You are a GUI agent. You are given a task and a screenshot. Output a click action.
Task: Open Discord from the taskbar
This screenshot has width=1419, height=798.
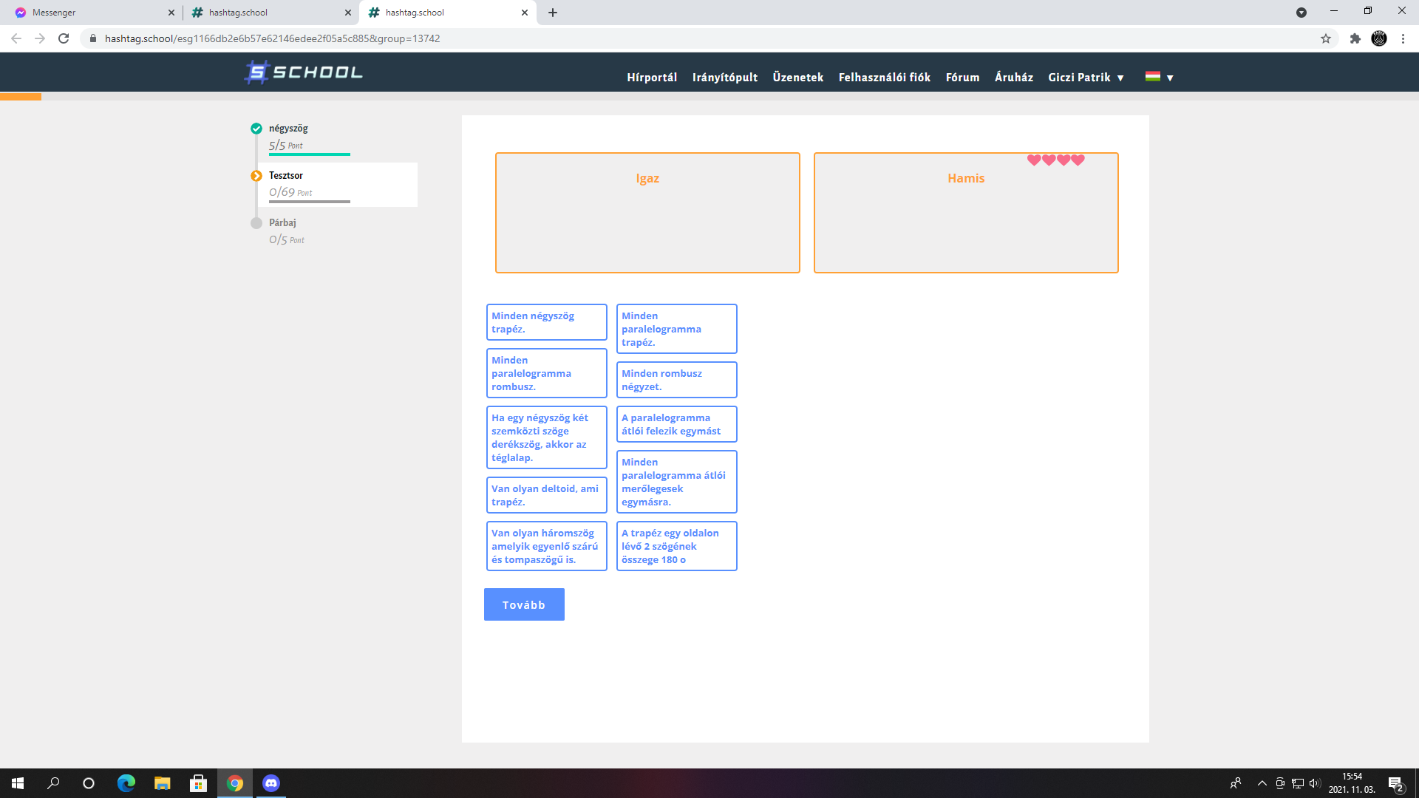pyautogui.click(x=271, y=783)
